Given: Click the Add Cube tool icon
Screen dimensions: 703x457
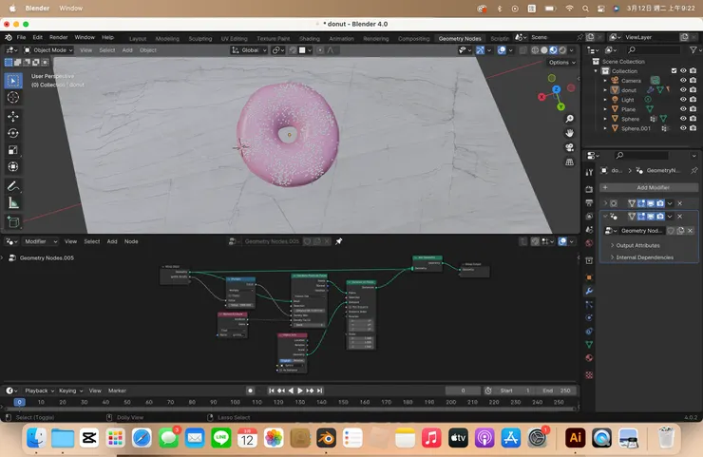Looking at the screenshot, I should [x=13, y=222].
